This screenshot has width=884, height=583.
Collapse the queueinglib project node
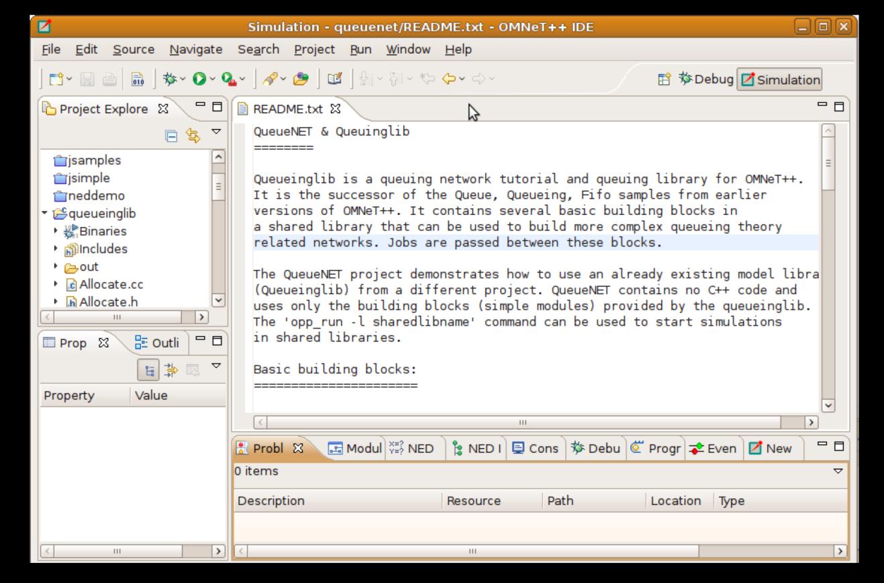(x=46, y=214)
